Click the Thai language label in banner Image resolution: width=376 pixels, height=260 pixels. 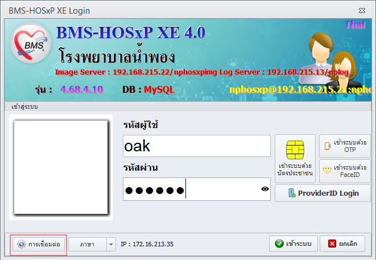[355, 25]
